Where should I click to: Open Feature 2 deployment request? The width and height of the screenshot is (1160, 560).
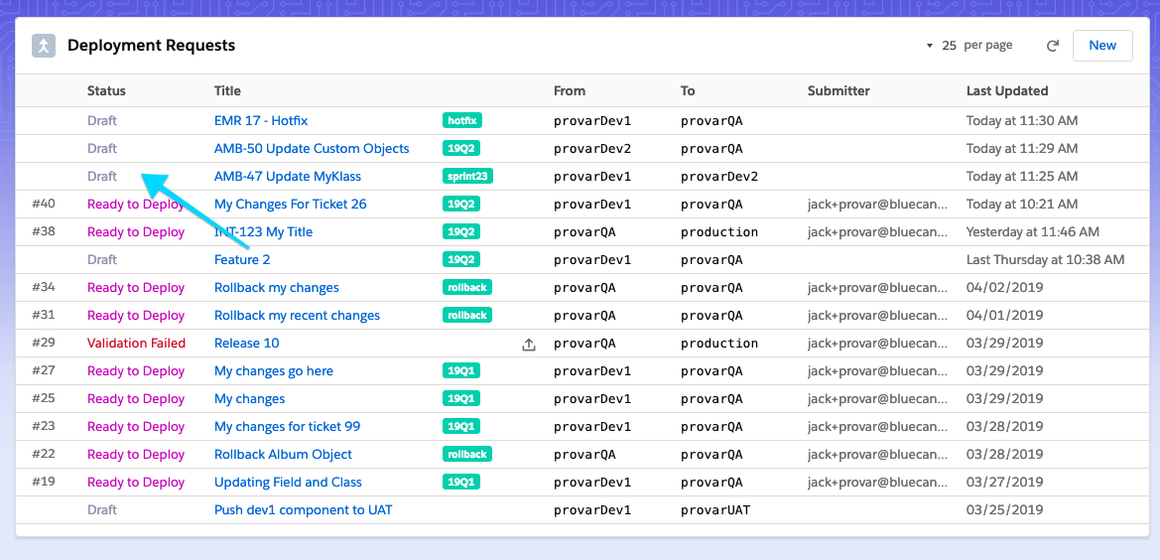coord(242,260)
